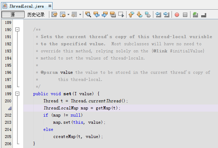The height and width of the screenshot is (148, 218).
Task: Click '#initialValue' link in Javadoc
Action: tap(186, 51)
